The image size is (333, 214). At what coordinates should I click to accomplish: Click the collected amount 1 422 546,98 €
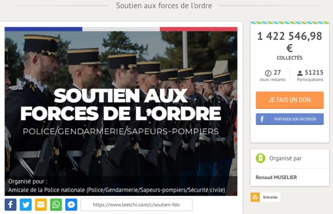pos(290,42)
